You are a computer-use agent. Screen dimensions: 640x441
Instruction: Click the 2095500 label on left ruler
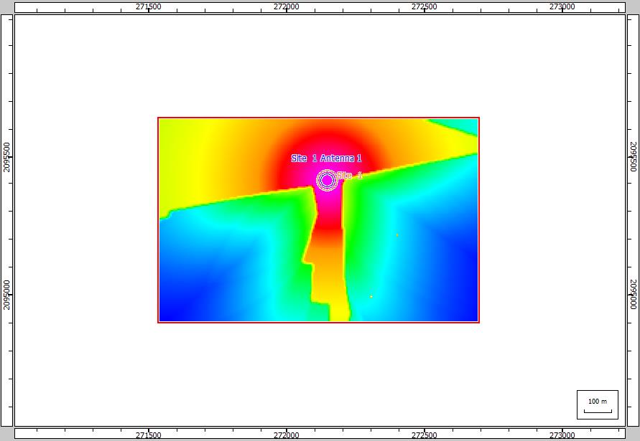(6, 156)
